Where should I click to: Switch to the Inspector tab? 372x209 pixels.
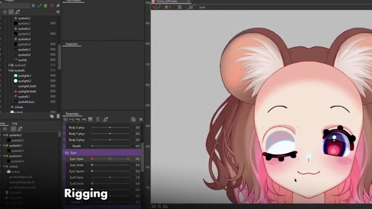(72, 44)
